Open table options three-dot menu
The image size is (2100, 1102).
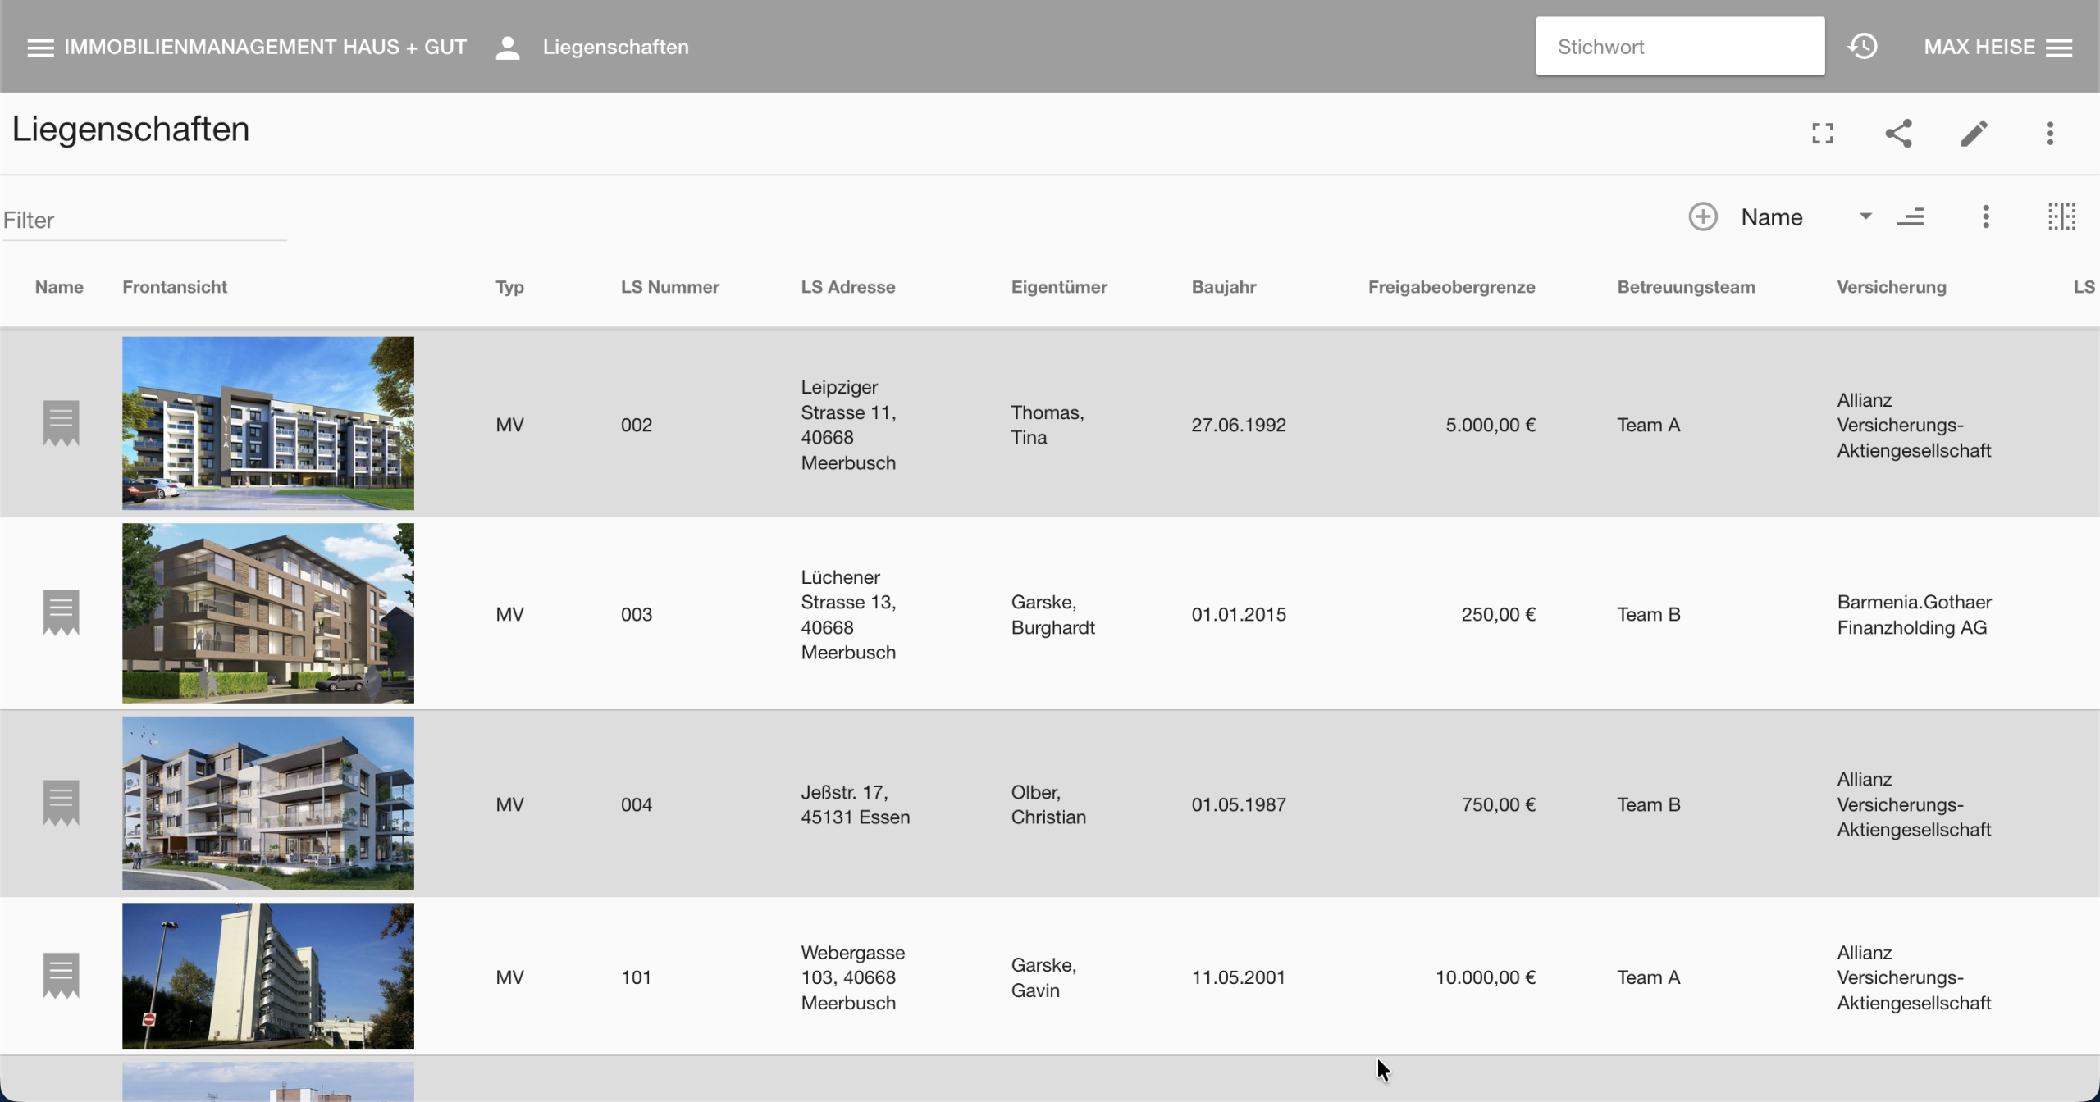pyautogui.click(x=1986, y=217)
